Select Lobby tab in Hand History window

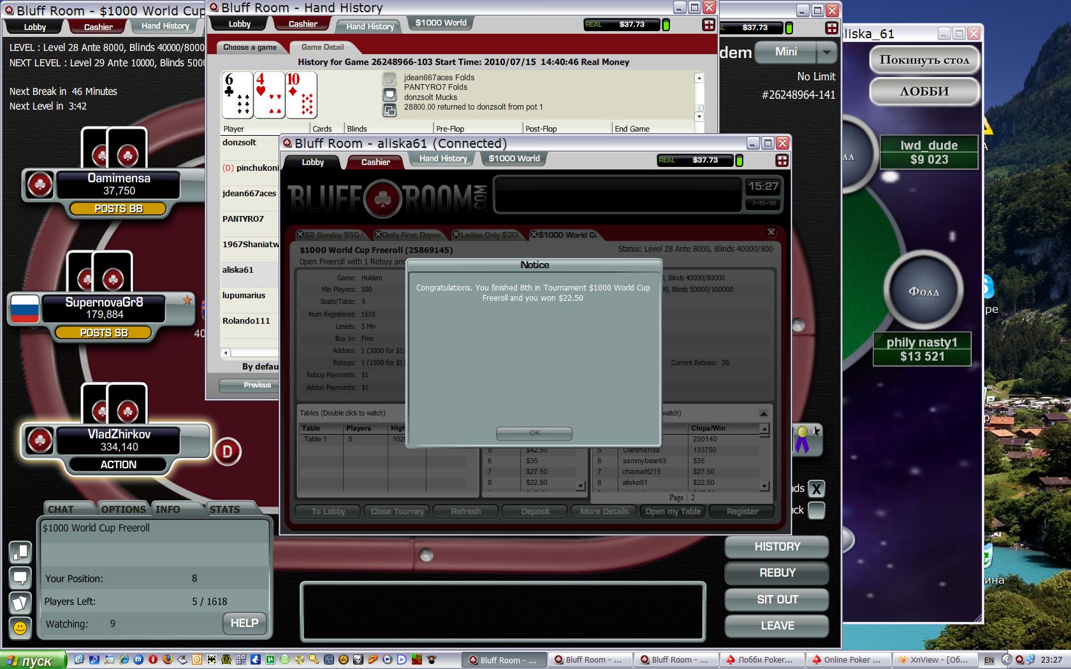pyautogui.click(x=240, y=24)
